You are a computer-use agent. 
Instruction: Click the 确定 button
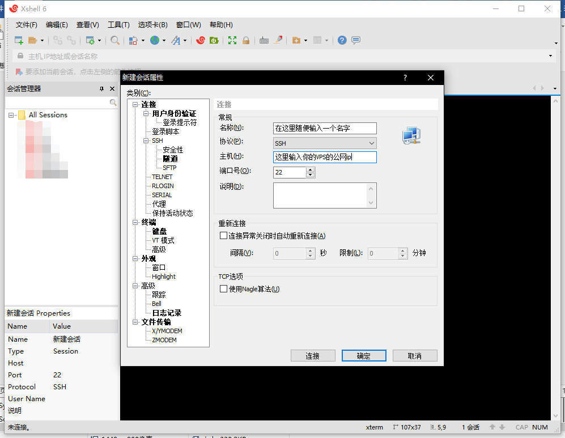[x=364, y=356]
